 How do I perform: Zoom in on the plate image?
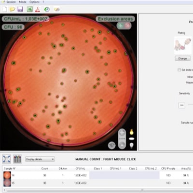122,133
